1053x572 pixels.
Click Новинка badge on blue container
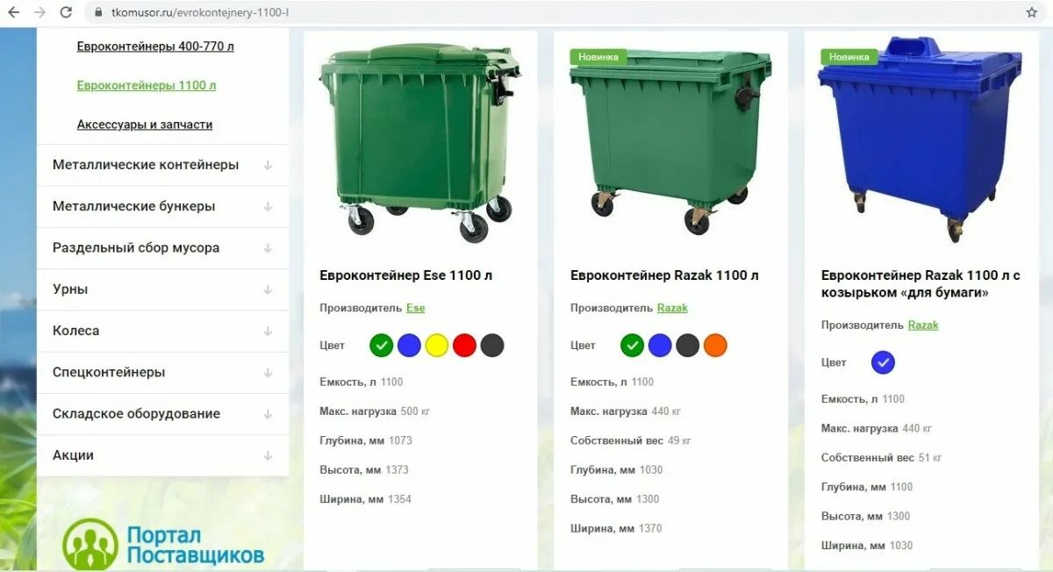[849, 57]
